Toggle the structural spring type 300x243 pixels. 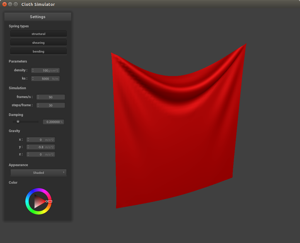point(38,34)
